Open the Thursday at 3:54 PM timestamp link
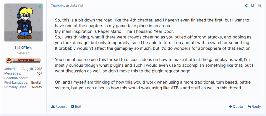266x116 pixels. [67, 6]
